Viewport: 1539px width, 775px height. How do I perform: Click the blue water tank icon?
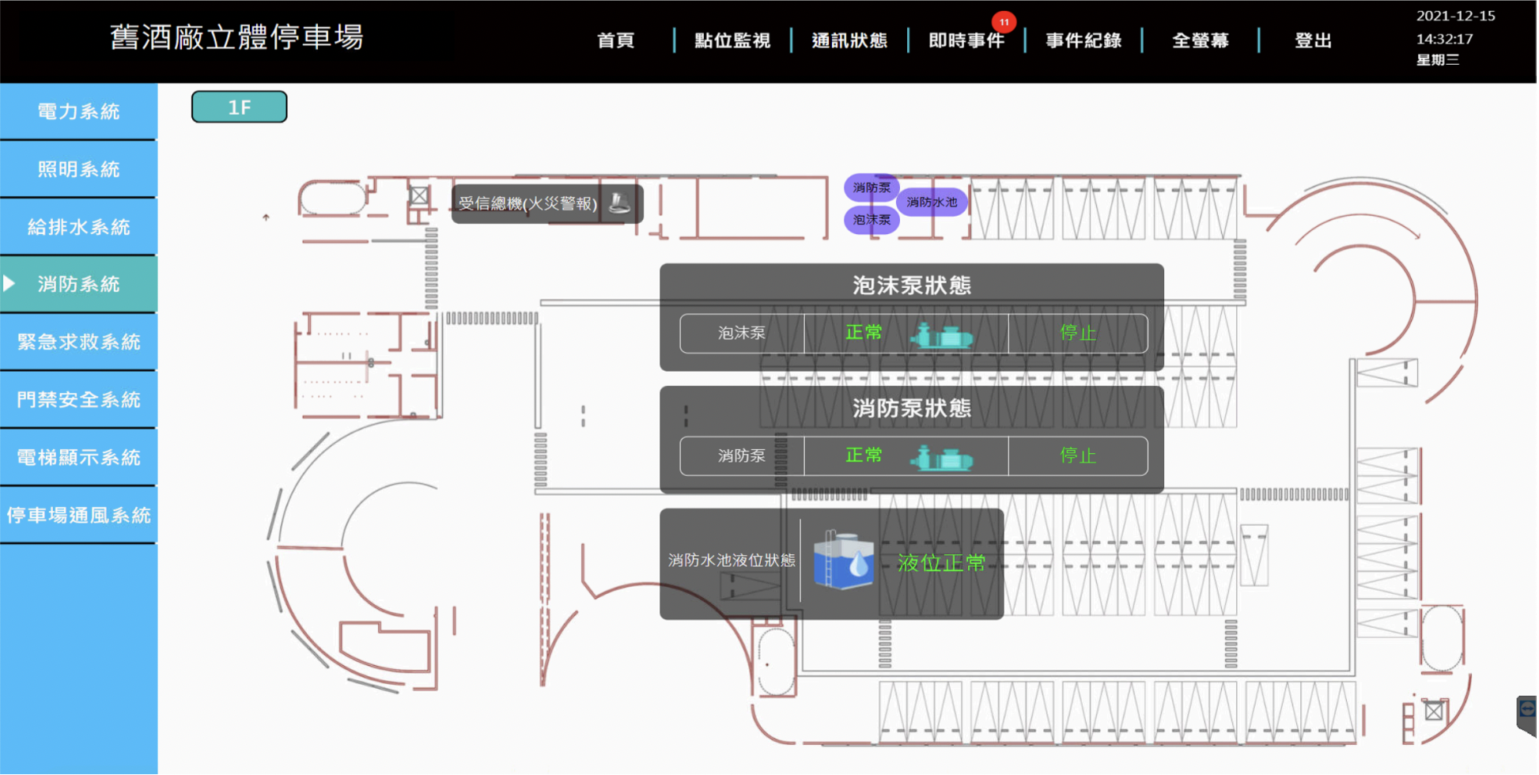pos(843,561)
